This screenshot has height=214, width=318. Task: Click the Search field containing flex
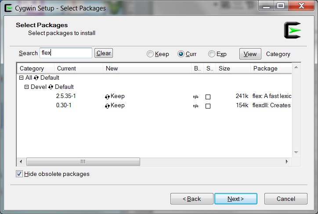point(66,53)
